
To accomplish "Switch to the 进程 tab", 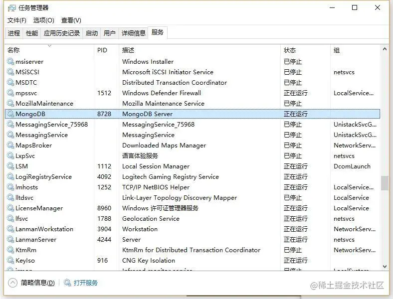I will click(x=14, y=33).
